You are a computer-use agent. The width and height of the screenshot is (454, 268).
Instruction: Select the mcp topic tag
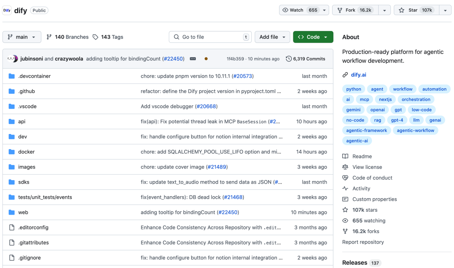[364, 100]
